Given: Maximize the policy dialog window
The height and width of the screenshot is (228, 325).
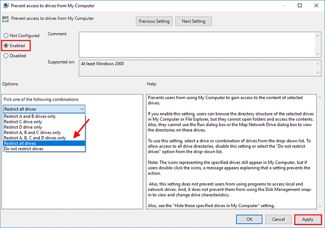Looking at the screenshot, I should pyautogui.click(x=300, y=6).
